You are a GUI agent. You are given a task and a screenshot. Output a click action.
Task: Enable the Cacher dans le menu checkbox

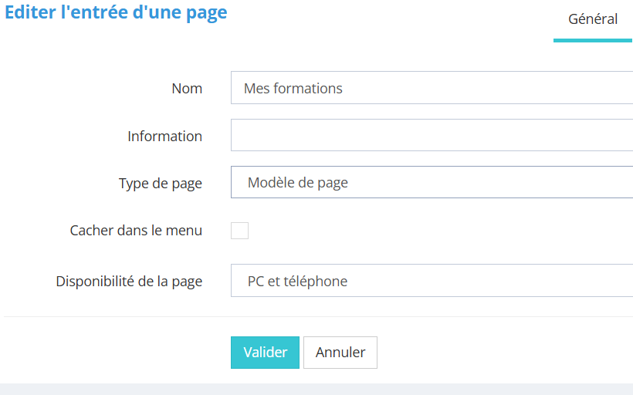(239, 231)
